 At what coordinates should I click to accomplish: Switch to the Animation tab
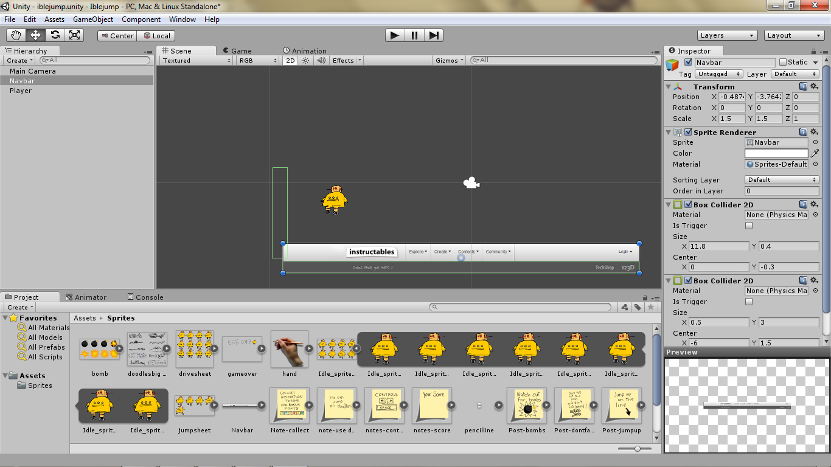(x=305, y=50)
